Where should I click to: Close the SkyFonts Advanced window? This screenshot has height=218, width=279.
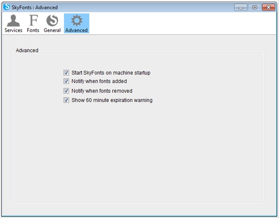tap(268, 7)
